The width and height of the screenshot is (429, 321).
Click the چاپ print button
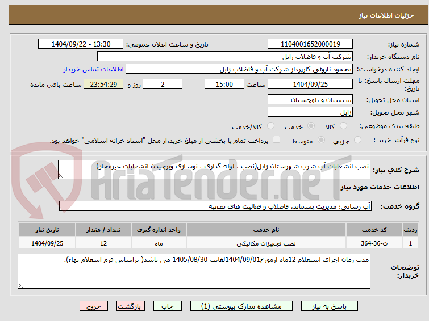tap(167, 306)
